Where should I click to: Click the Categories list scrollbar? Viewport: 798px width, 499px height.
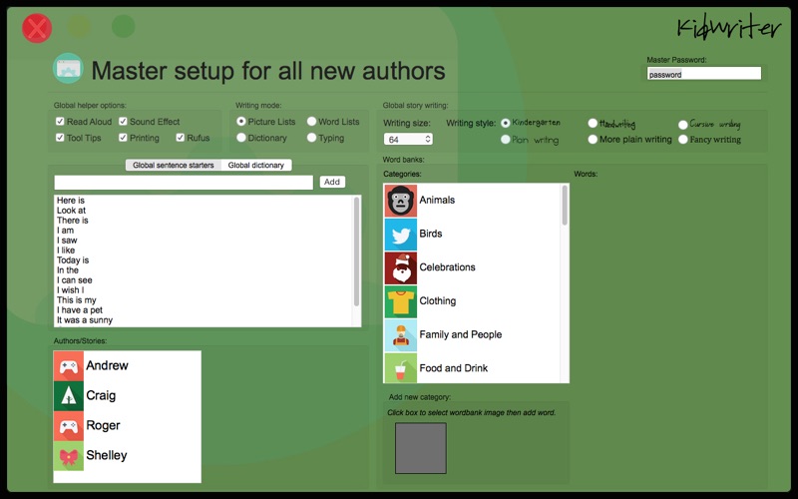click(565, 206)
